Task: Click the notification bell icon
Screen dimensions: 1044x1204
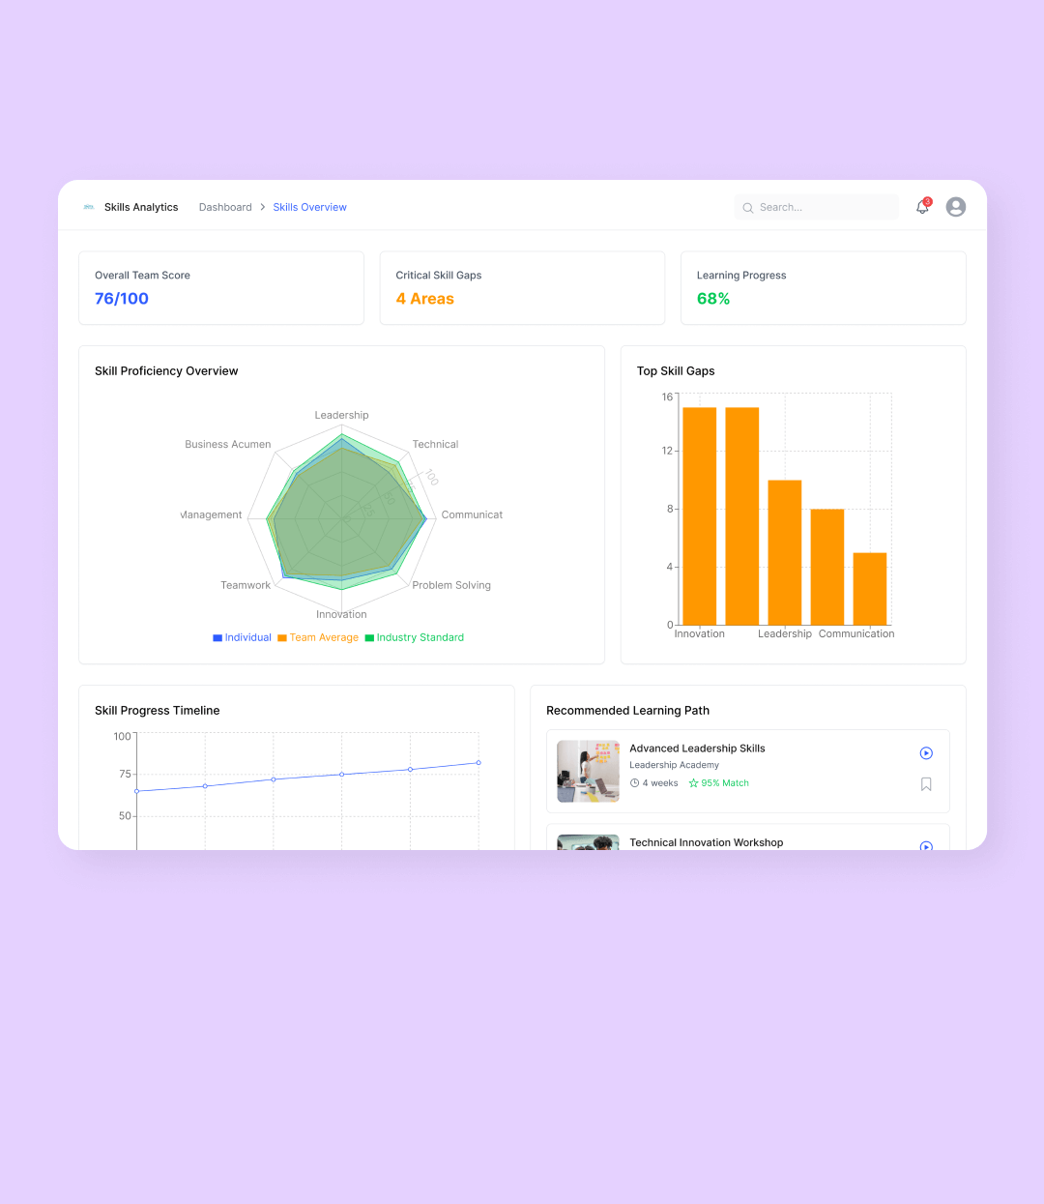Action: pyautogui.click(x=922, y=207)
